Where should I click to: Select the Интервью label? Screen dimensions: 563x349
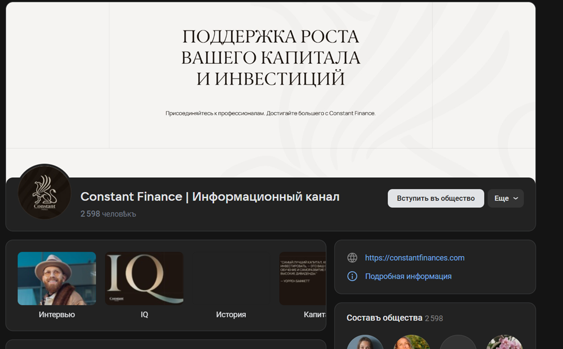click(57, 314)
